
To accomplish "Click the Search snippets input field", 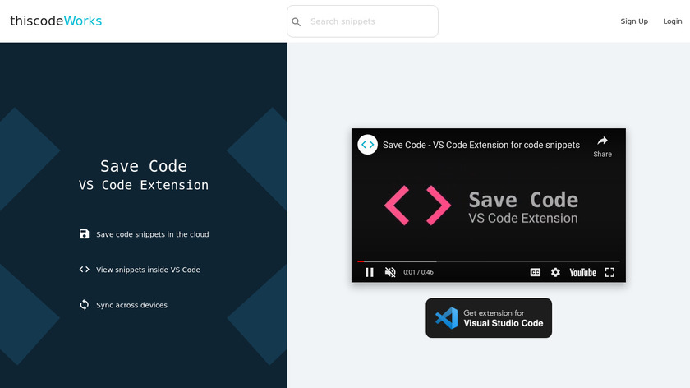I will [x=362, y=21].
